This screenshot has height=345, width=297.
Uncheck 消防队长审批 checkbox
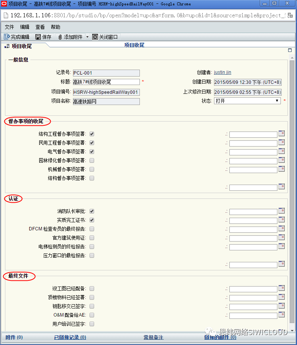[x=92, y=211]
